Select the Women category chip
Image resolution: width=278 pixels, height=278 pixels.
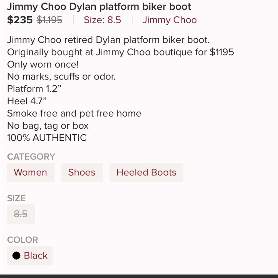tap(31, 172)
